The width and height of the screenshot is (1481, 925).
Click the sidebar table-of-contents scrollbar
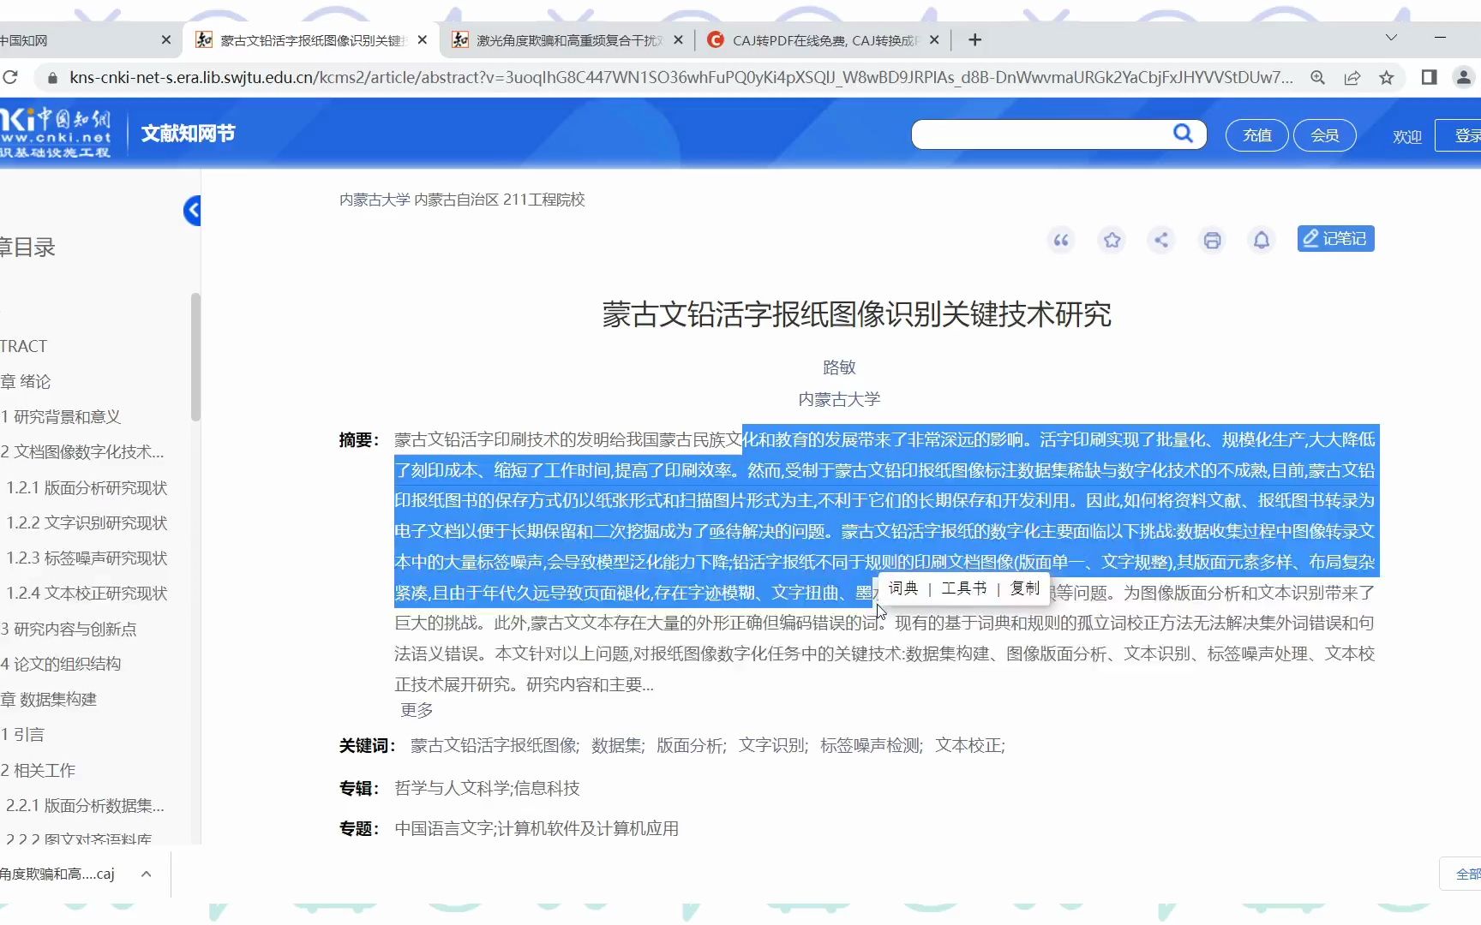coord(195,357)
